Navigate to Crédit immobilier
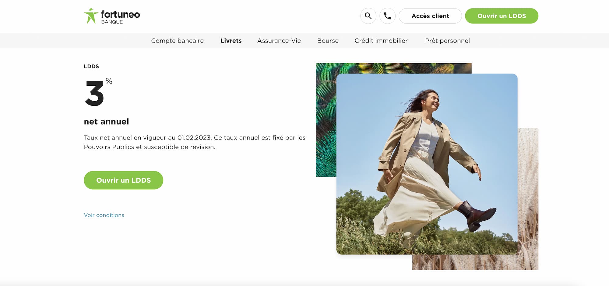 [x=381, y=41]
